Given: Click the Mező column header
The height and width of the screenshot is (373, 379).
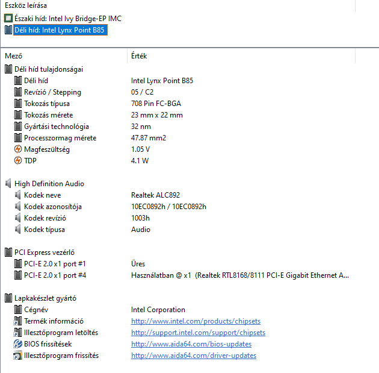Looking at the screenshot, I should (13, 56).
